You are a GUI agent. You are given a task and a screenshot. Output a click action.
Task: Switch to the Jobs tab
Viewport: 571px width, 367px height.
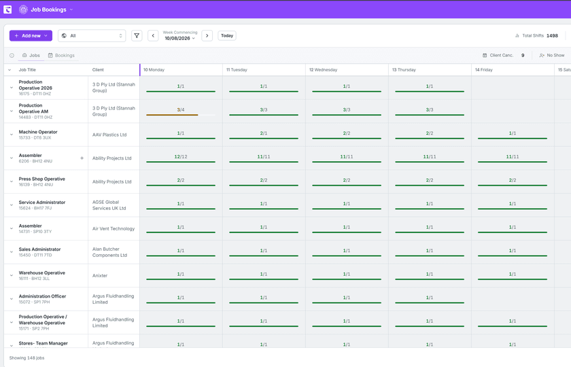point(31,55)
